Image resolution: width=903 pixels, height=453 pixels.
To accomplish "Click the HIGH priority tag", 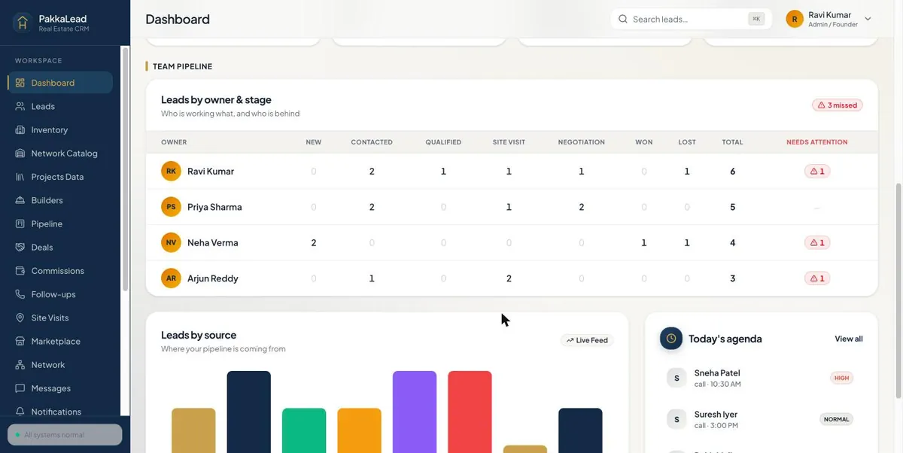I will click(841, 378).
